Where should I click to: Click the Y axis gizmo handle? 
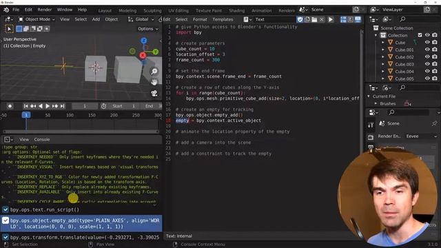pyautogui.click(x=155, y=52)
